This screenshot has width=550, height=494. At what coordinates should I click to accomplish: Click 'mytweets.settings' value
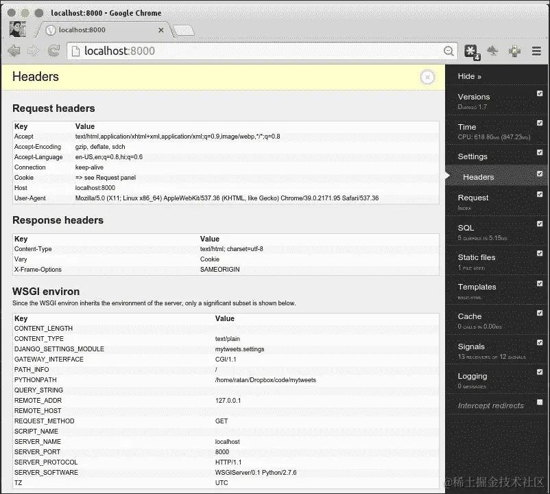coord(239,349)
